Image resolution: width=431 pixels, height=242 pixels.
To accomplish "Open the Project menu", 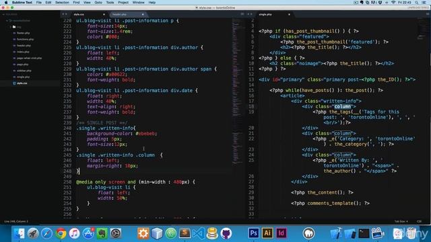I will click(123, 3).
